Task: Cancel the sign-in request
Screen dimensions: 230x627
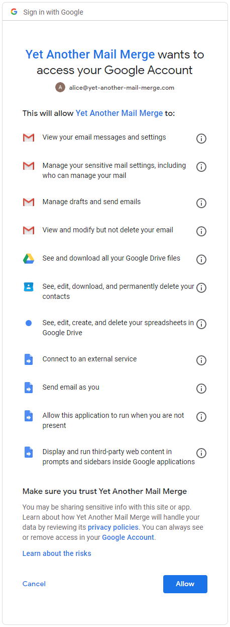Action: click(34, 584)
